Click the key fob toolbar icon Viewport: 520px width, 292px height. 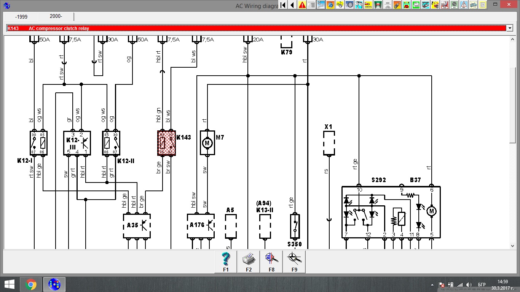click(x=397, y=5)
